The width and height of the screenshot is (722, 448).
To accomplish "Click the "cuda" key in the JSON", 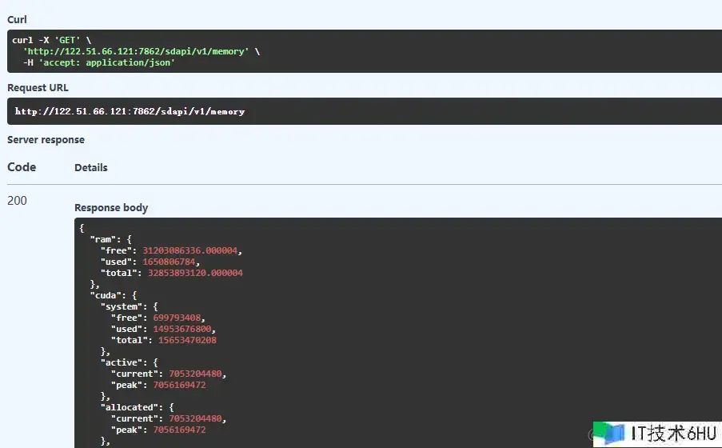I will tap(106, 295).
